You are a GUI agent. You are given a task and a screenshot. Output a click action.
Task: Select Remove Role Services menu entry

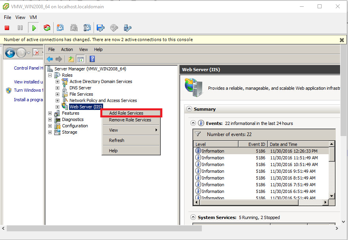point(130,120)
